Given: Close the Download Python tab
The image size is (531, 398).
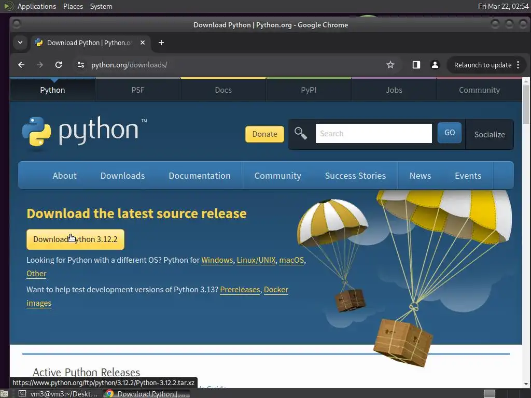Looking at the screenshot, I should [143, 42].
